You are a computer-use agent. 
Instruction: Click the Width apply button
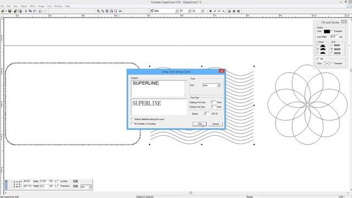(x=75, y=181)
